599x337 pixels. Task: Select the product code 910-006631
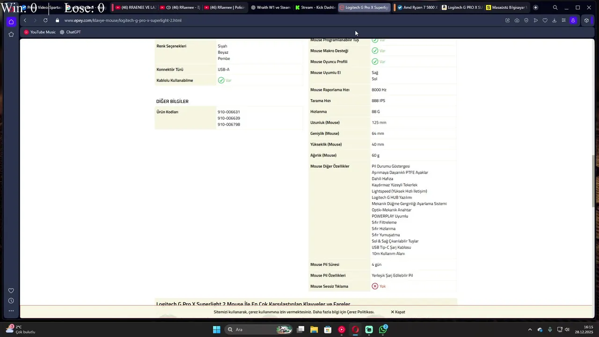tap(229, 112)
